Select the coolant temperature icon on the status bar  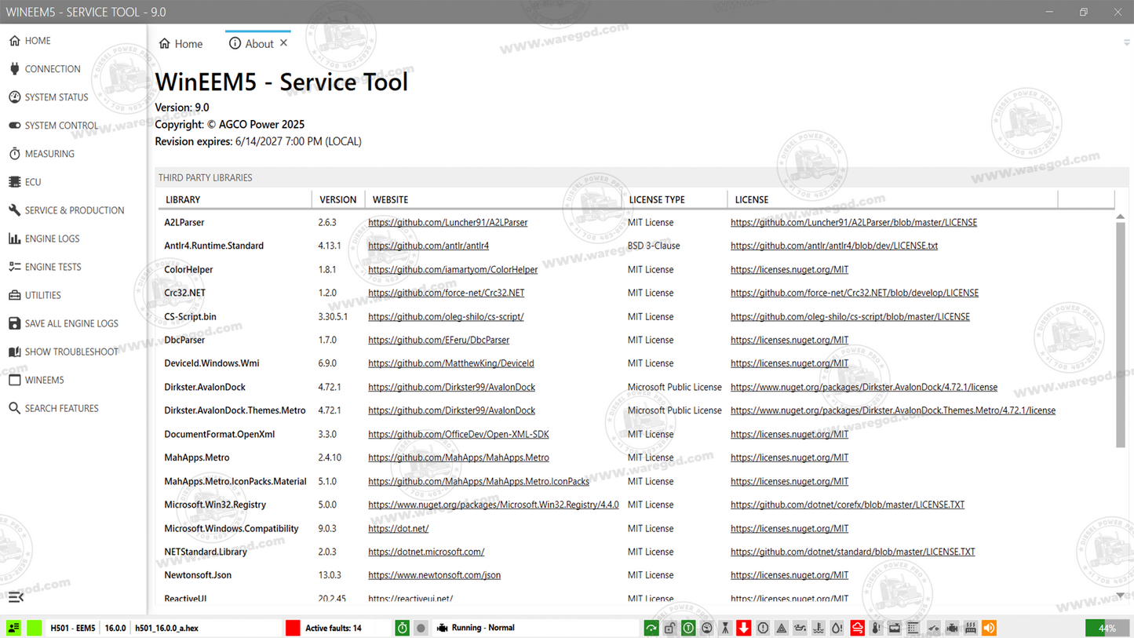819,628
